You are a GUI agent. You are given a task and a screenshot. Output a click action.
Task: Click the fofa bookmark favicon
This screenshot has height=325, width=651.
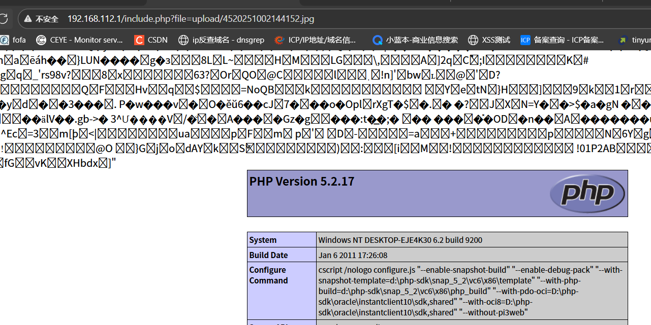tap(4, 40)
